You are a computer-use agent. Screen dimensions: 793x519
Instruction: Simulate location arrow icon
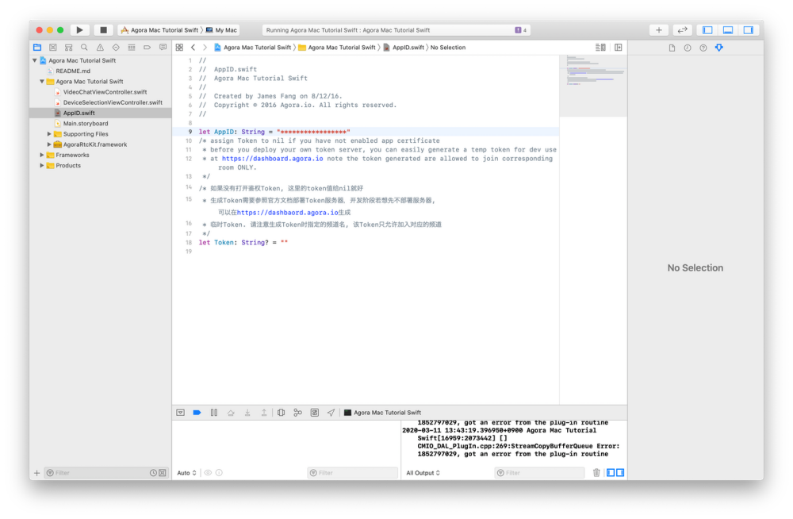coord(331,413)
